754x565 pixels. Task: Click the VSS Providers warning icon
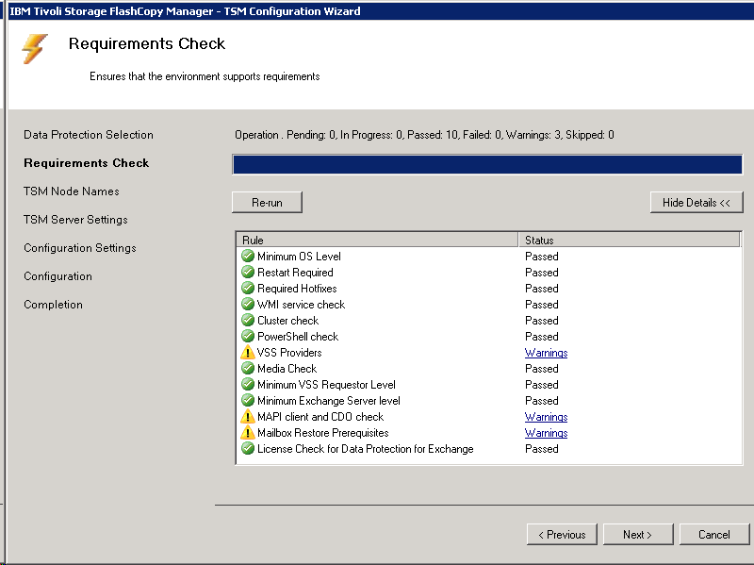[248, 353]
